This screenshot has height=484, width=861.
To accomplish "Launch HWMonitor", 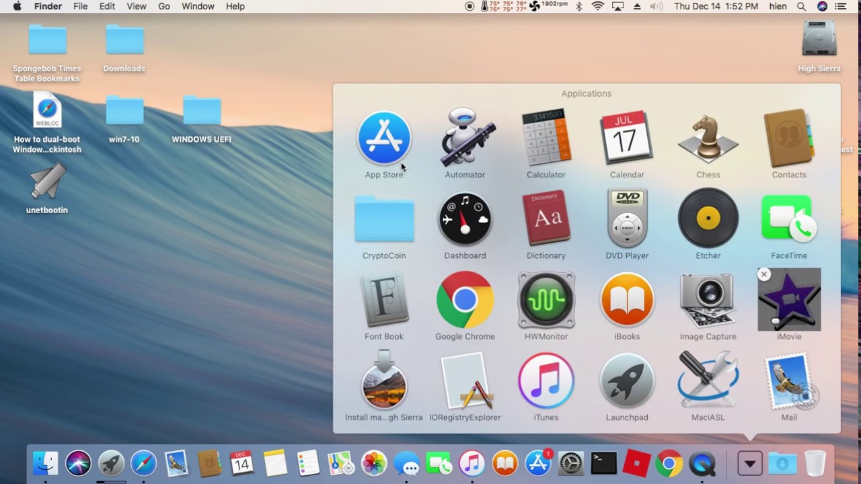I will 546,300.
